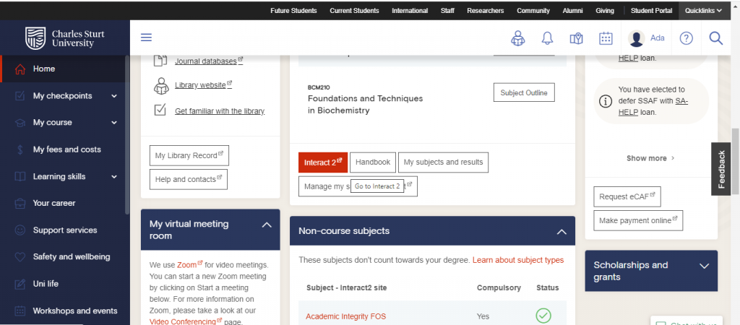Open Future Students in top menu
Screen dimensions: 740x325
(x=293, y=10)
